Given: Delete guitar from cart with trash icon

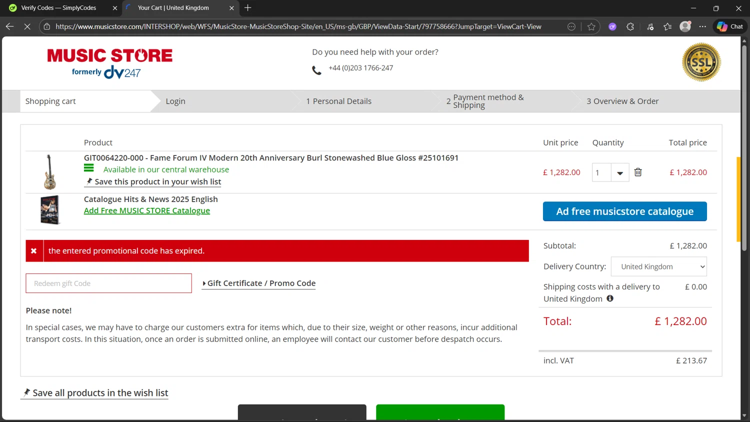Looking at the screenshot, I should tap(638, 172).
